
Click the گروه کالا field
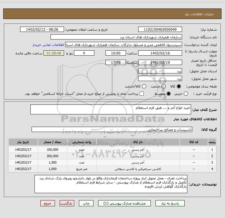tap(112, 129)
